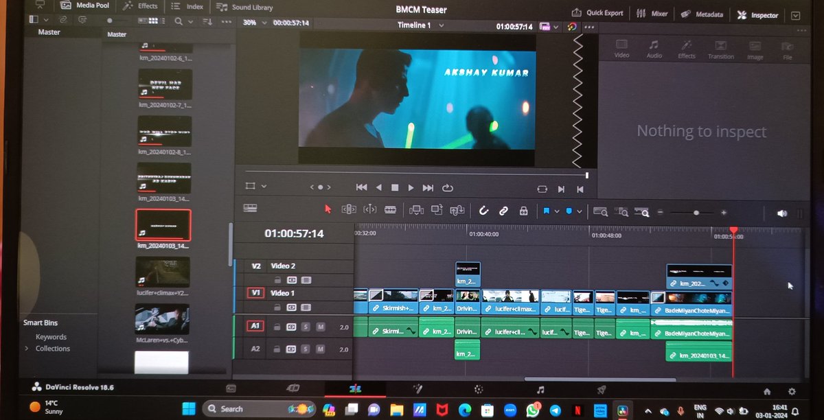Select the BadeMiyanChoteMiyan video clip on timeline

691,303
